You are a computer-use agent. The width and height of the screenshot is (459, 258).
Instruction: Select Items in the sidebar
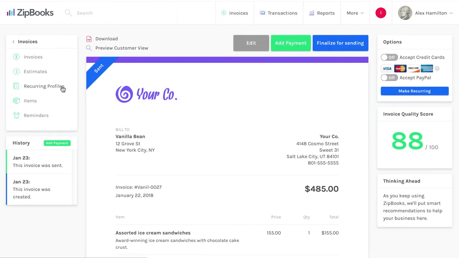point(30,101)
